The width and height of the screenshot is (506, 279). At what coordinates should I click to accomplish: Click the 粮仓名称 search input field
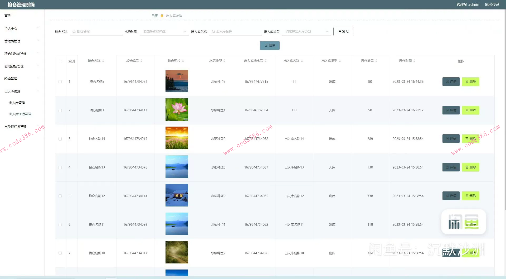[x=98, y=31]
